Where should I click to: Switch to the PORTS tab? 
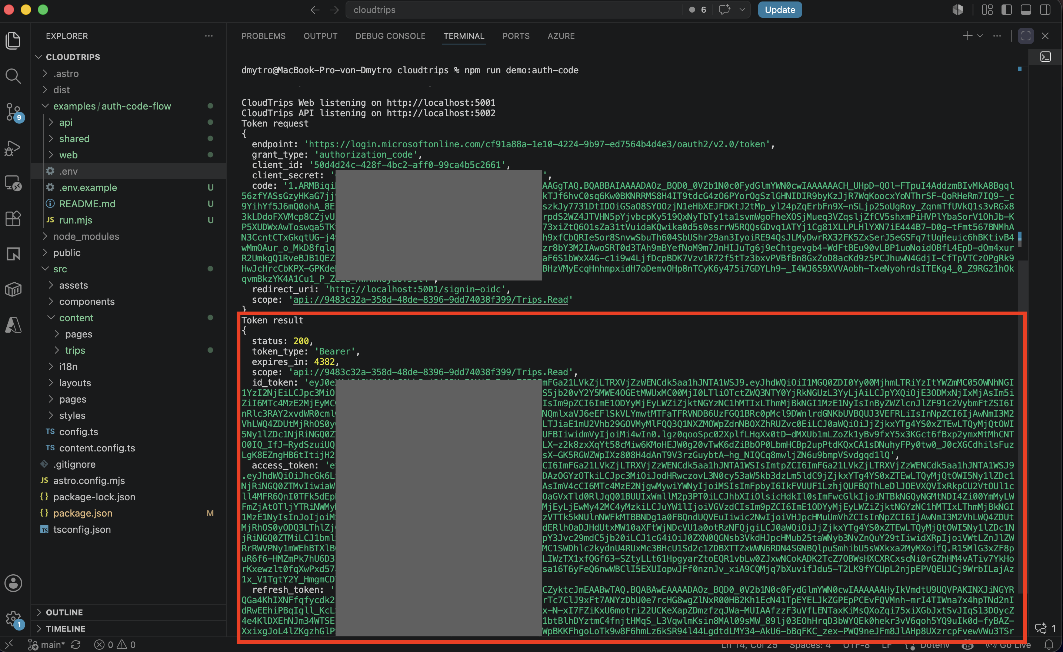coord(516,36)
